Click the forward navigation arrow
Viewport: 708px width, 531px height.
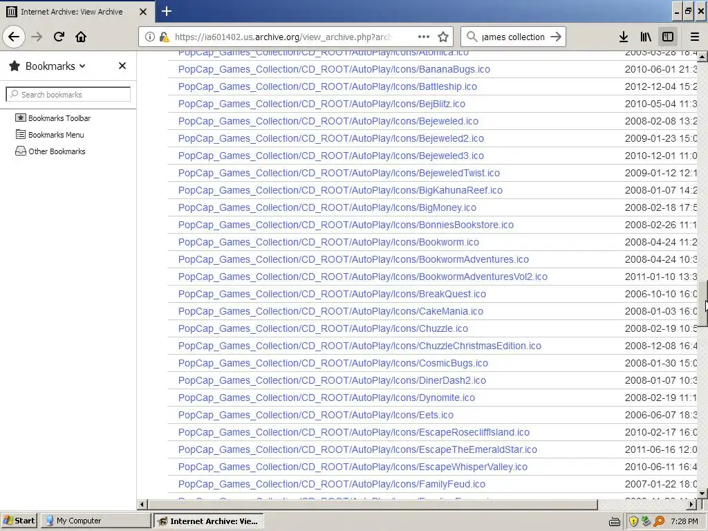(37, 37)
